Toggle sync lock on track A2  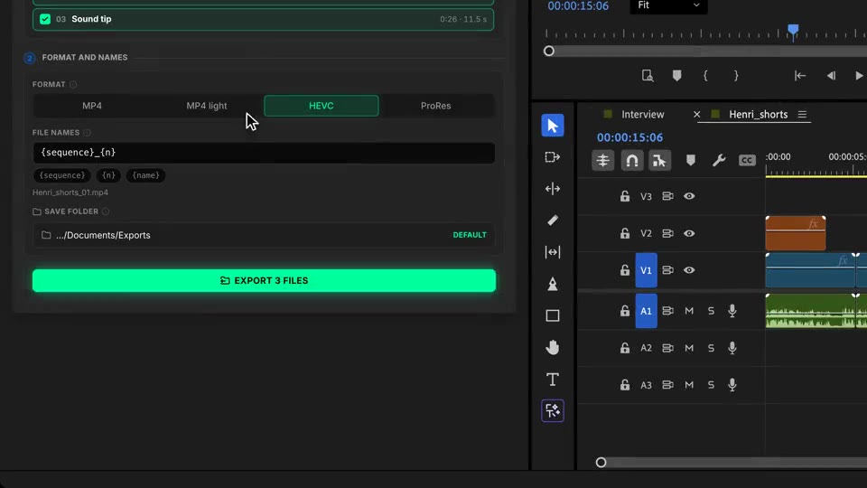(x=667, y=348)
